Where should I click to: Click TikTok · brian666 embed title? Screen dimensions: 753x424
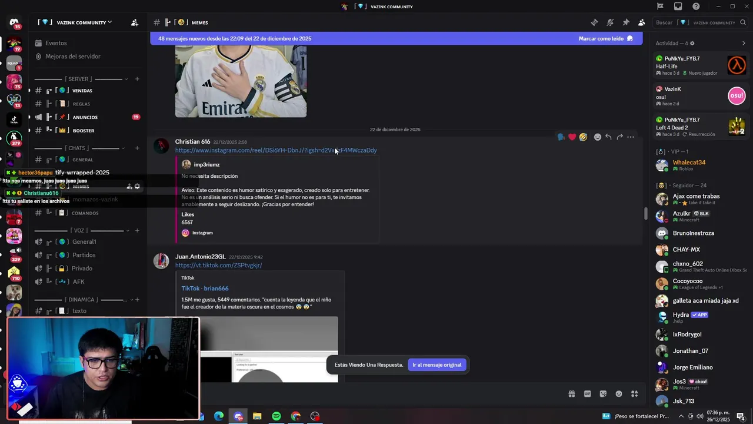pyautogui.click(x=205, y=289)
